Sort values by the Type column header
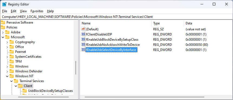 click(x=168, y=23)
